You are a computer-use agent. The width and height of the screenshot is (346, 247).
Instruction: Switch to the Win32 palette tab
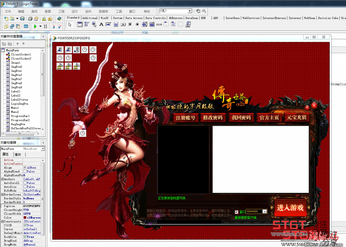[x=105, y=18]
